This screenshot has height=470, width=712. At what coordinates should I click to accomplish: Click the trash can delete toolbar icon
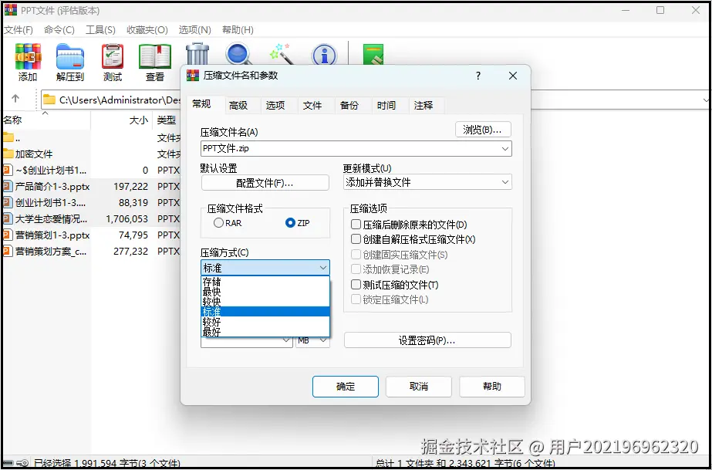(x=197, y=53)
